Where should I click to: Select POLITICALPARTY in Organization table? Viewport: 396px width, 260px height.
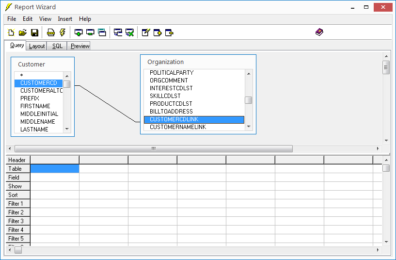[194, 73]
